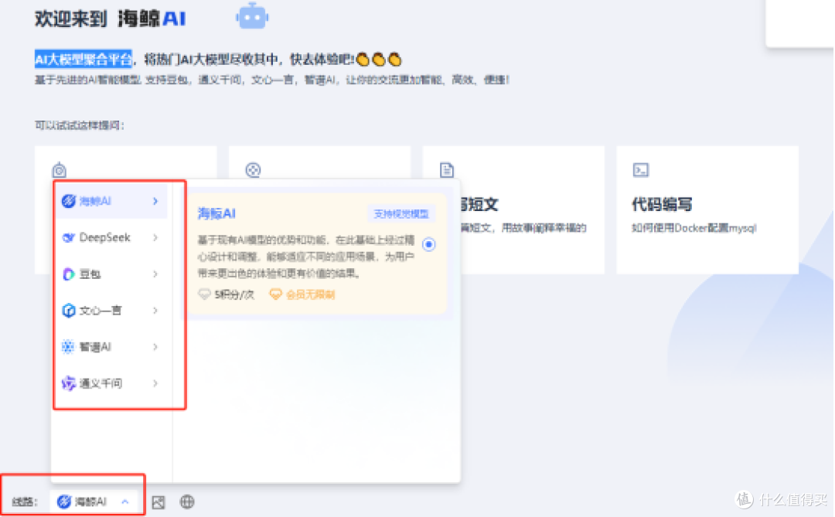The width and height of the screenshot is (835, 517).
Task: Choose 海鲸AI in the model menu
Action: [x=111, y=201]
